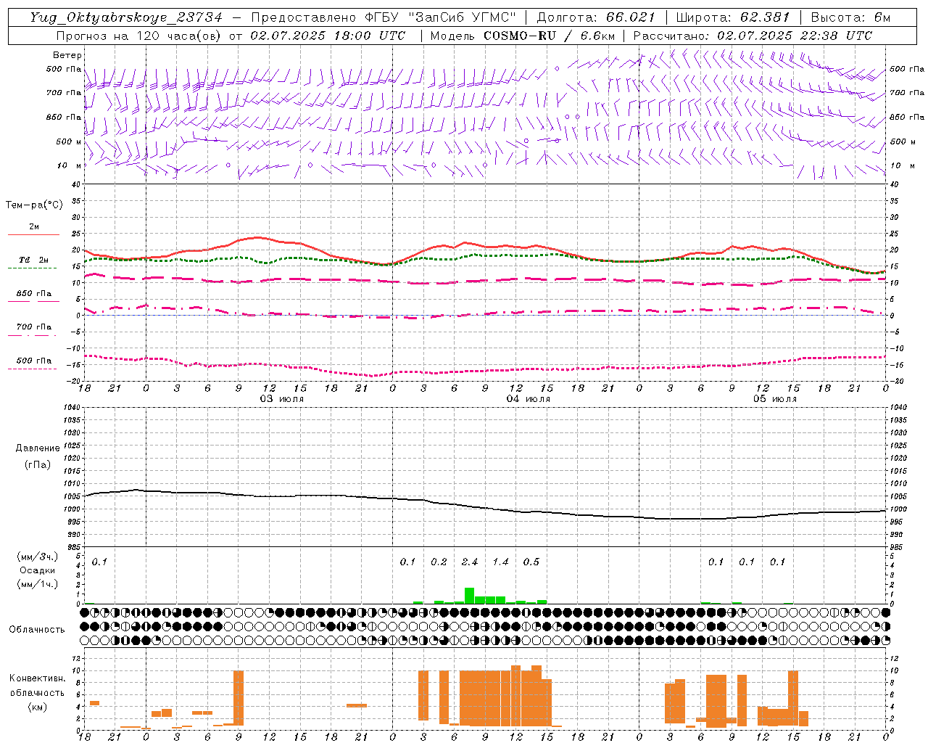Click the '03 июля' date label
The image size is (928, 743).
click(282, 399)
